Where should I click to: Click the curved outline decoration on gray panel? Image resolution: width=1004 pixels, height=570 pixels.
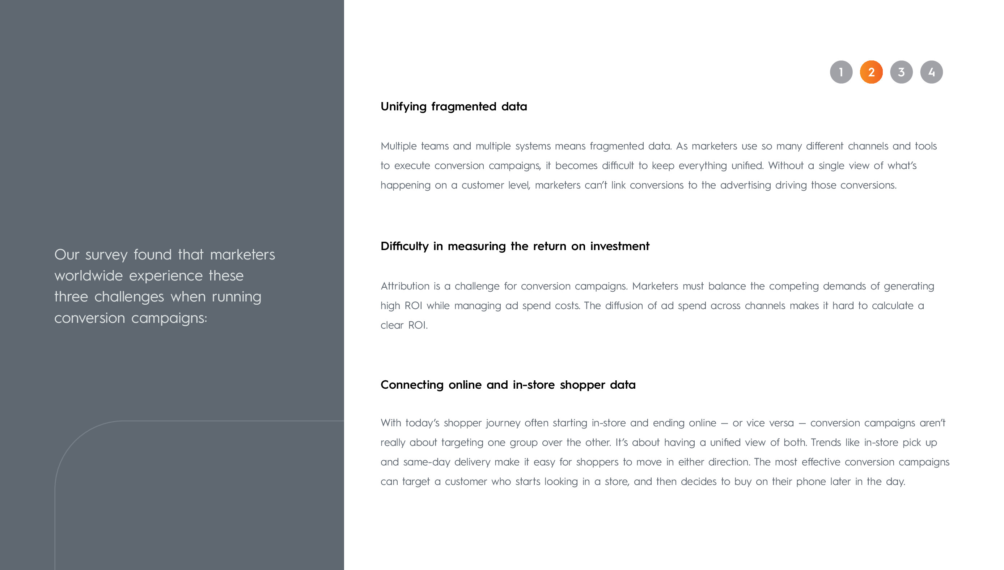74,450
